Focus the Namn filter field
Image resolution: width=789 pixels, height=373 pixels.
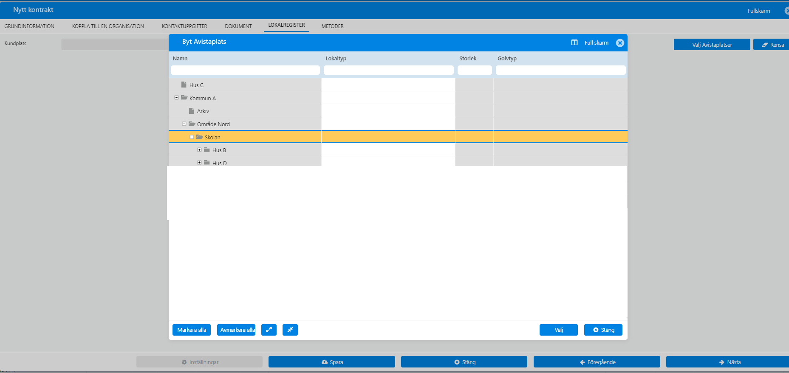tap(245, 70)
